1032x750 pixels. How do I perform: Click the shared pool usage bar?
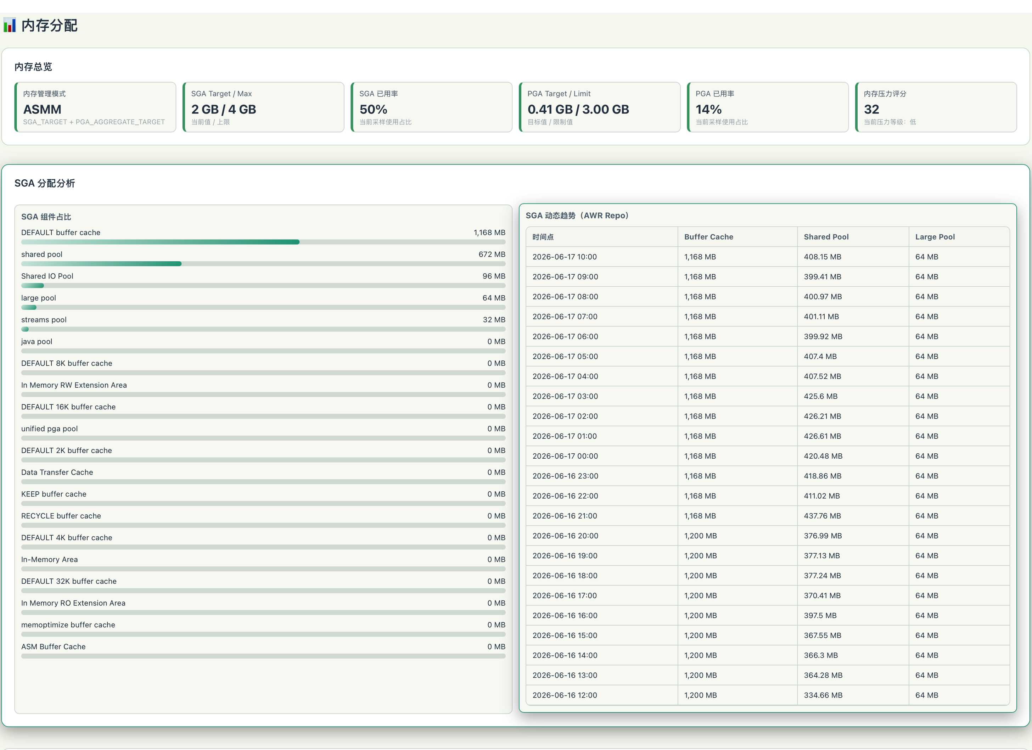263,264
